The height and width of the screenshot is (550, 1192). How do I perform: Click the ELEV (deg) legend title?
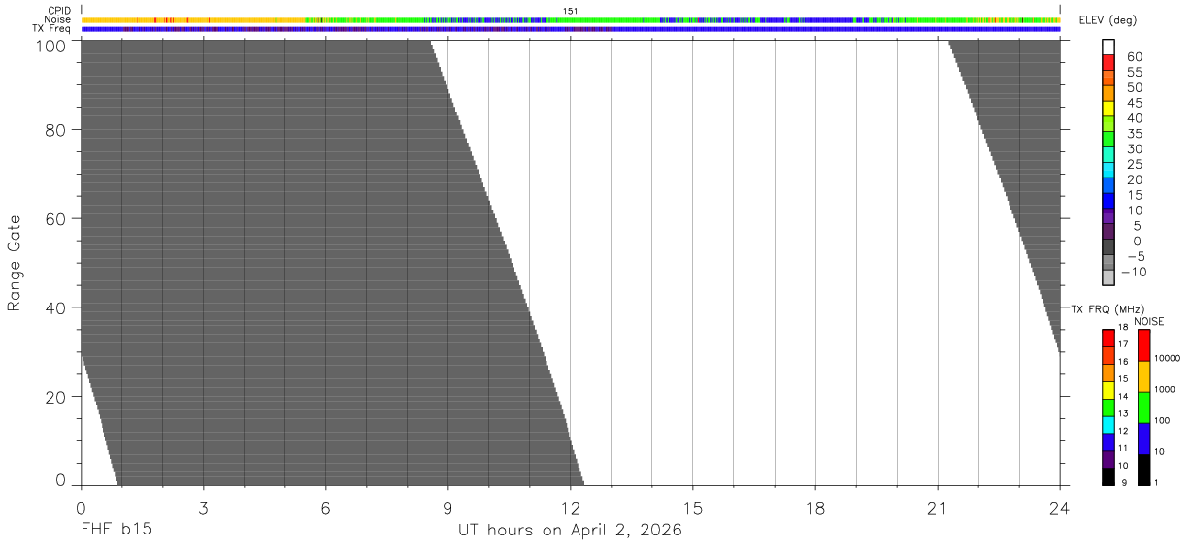point(1107,20)
